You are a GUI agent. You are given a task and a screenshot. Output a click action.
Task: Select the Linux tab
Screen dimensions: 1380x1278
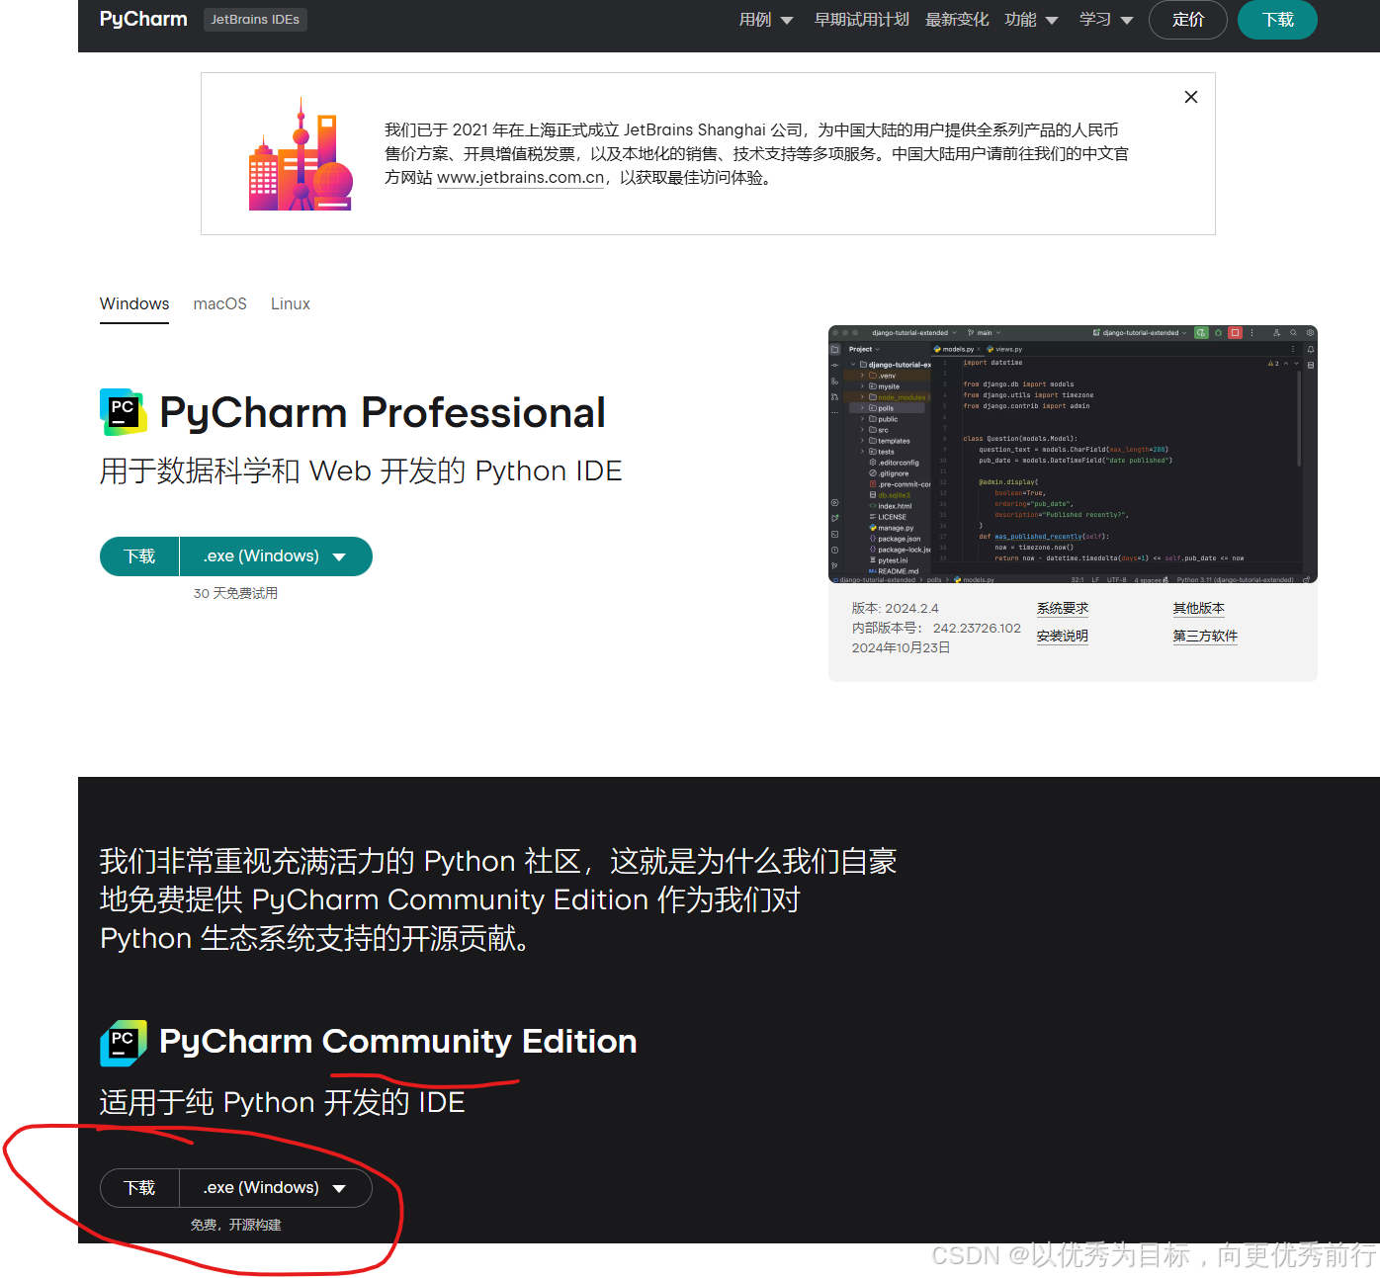(x=290, y=303)
